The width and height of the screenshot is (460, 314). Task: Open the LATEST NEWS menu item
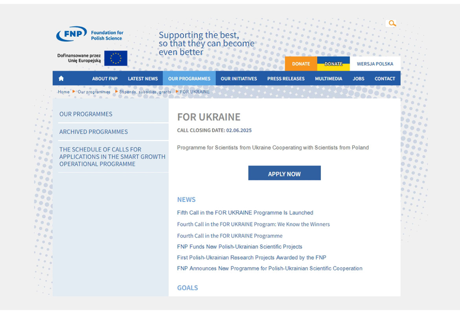143,78
